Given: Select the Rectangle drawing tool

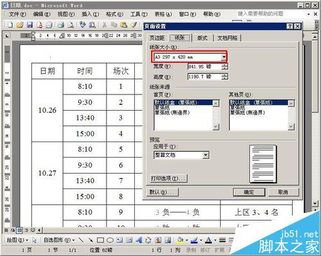Looking at the screenshot, I should click(x=100, y=240).
